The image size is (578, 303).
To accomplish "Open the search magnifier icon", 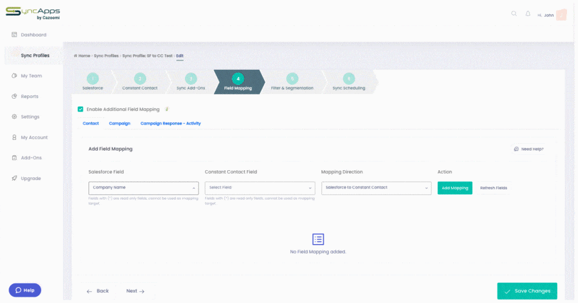I will 514,14.
